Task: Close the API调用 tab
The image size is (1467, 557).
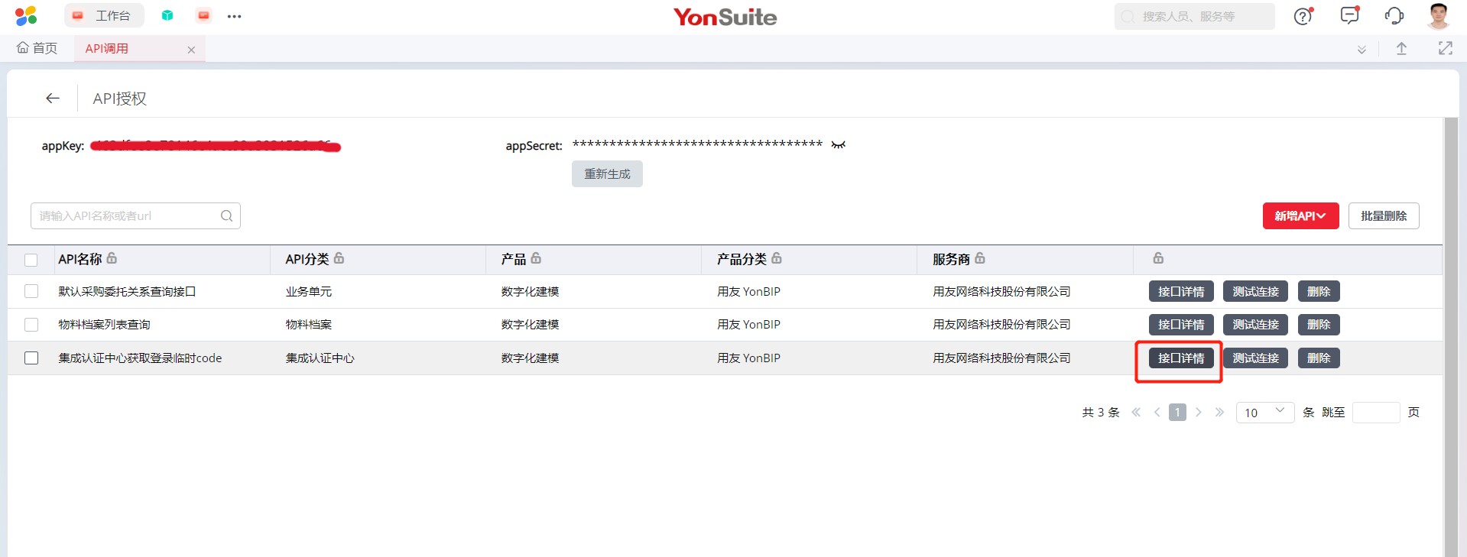Action: [x=191, y=50]
